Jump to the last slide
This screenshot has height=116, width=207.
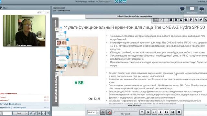click(172, 112)
